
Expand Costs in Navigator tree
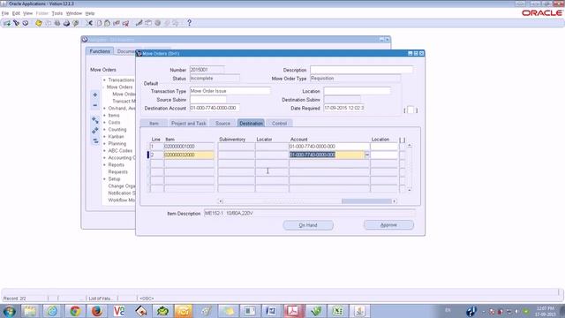point(104,123)
